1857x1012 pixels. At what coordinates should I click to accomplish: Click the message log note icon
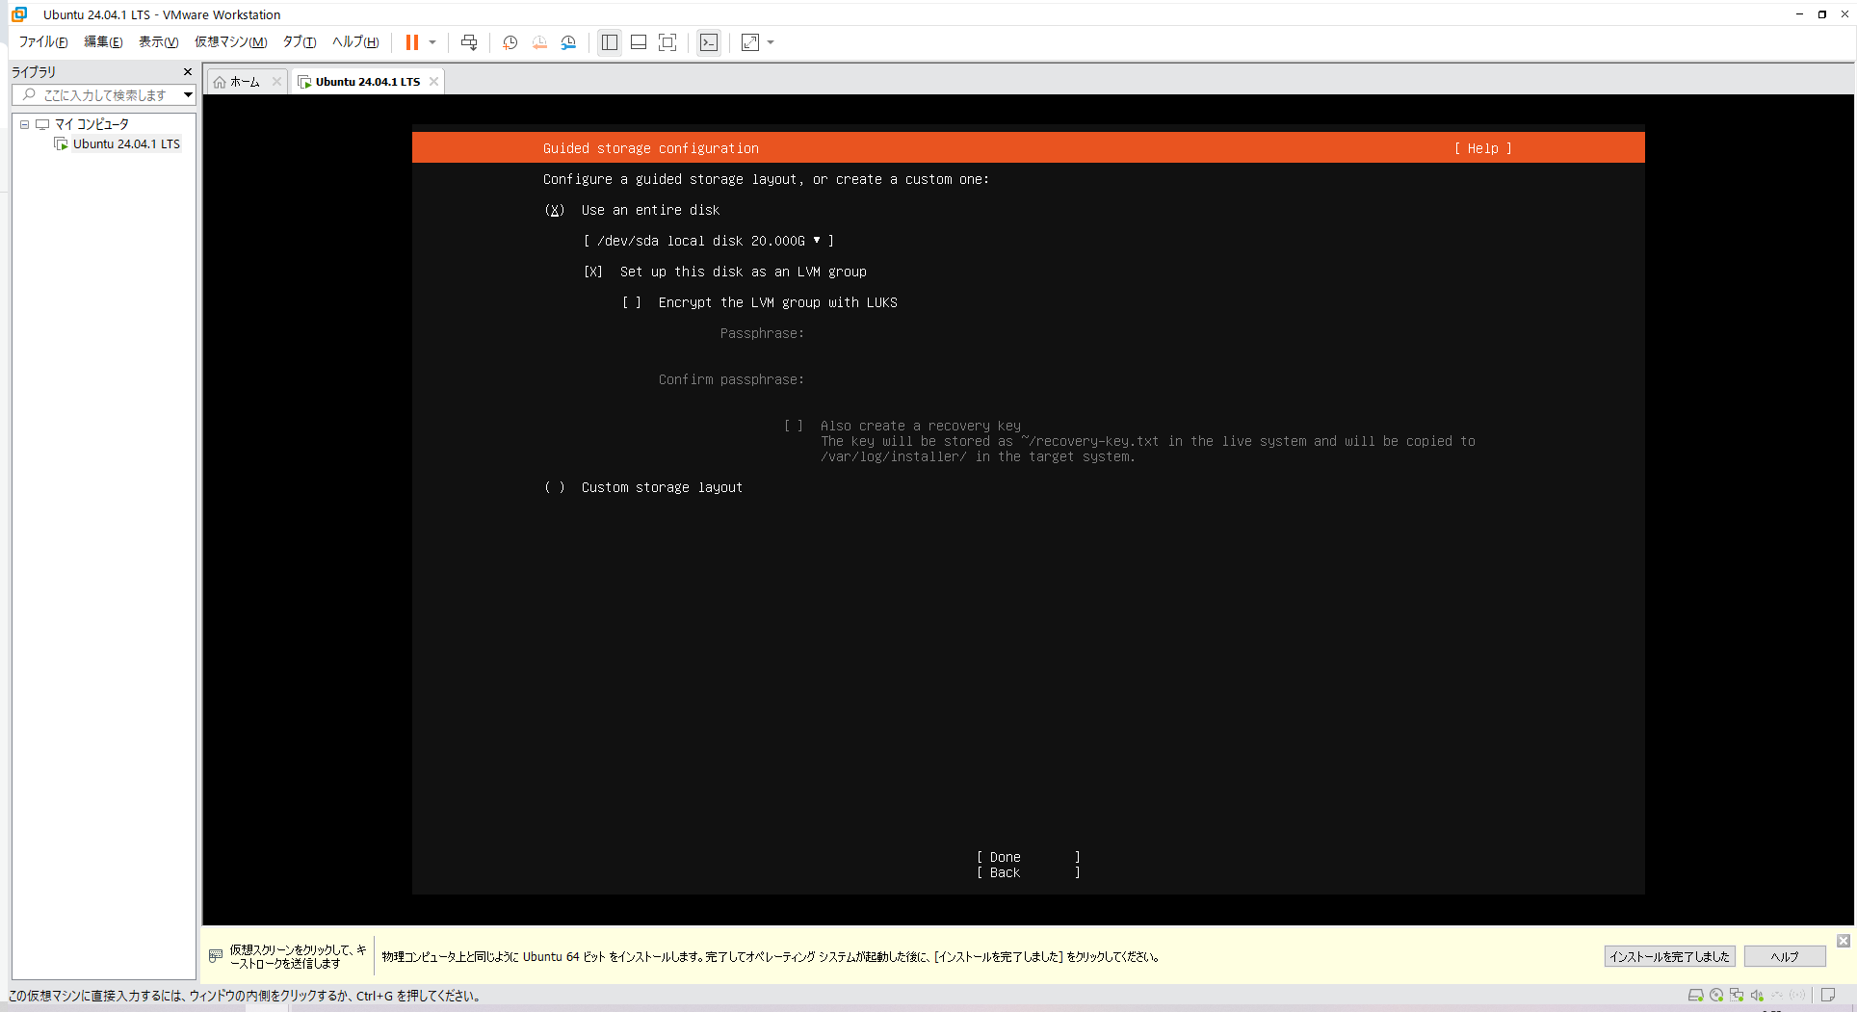(x=1828, y=996)
